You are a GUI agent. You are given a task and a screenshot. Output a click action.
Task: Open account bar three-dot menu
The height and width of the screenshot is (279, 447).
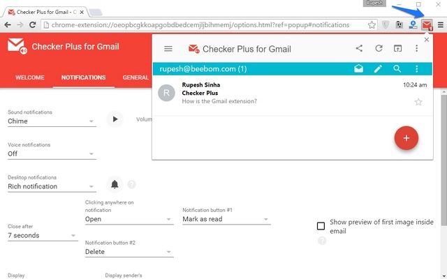tap(416, 68)
